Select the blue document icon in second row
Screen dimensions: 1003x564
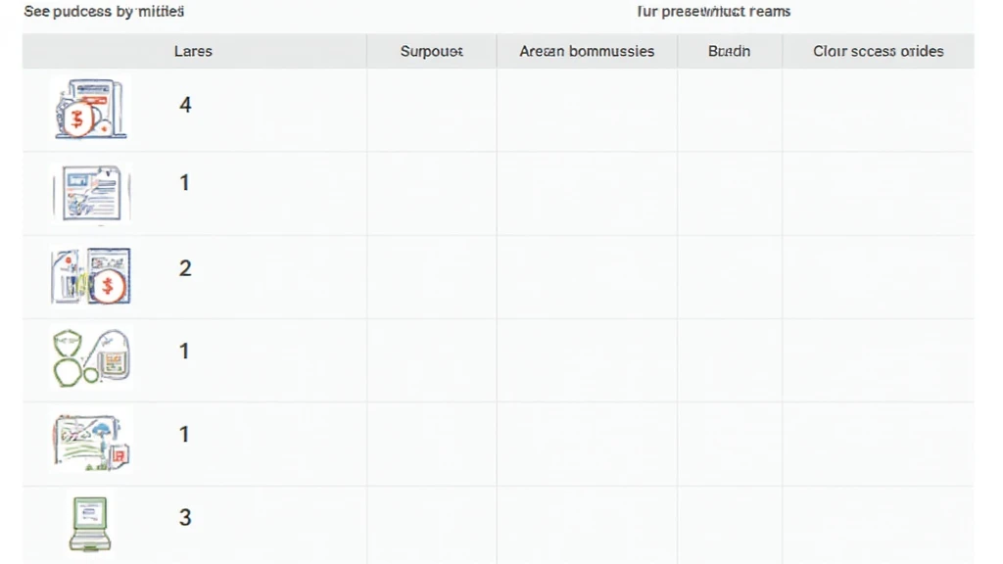pyautogui.click(x=91, y=193)
